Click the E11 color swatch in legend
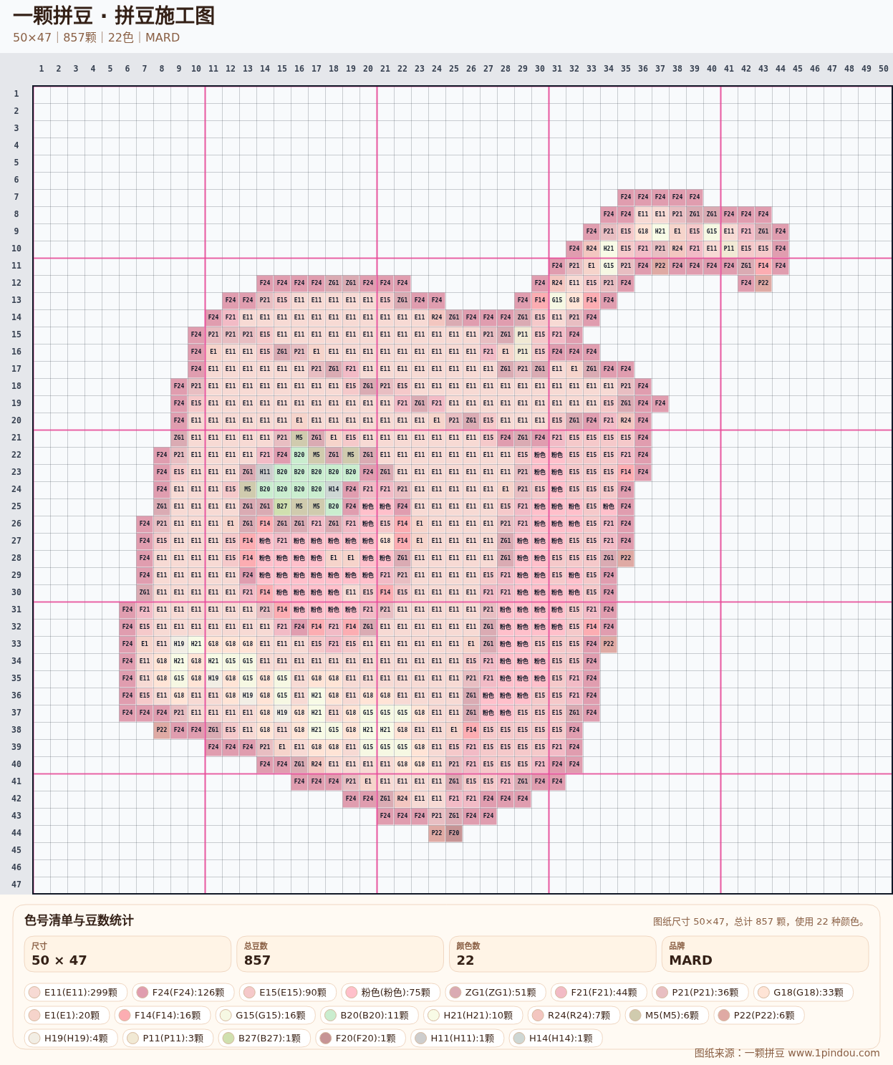Viewport: 893px width, 1065px height. [34, 993]
